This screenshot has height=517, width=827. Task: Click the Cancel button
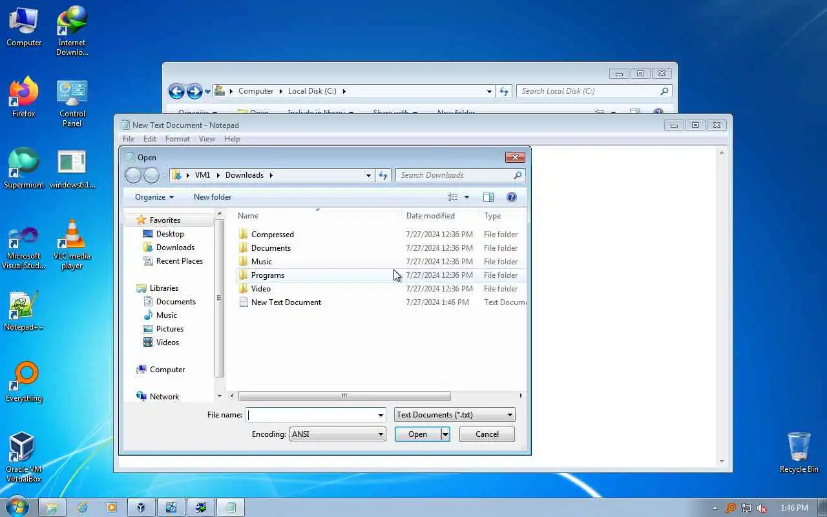[487, 434]
